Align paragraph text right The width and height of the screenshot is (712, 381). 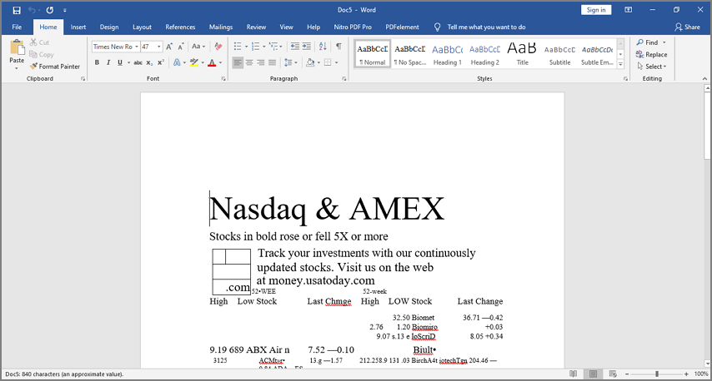(x=261, y=62)
